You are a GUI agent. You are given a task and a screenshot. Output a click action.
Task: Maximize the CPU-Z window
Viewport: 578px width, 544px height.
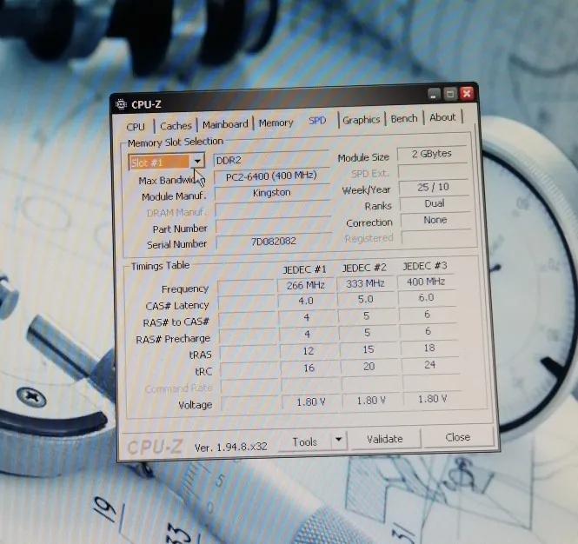coord(450,94)
